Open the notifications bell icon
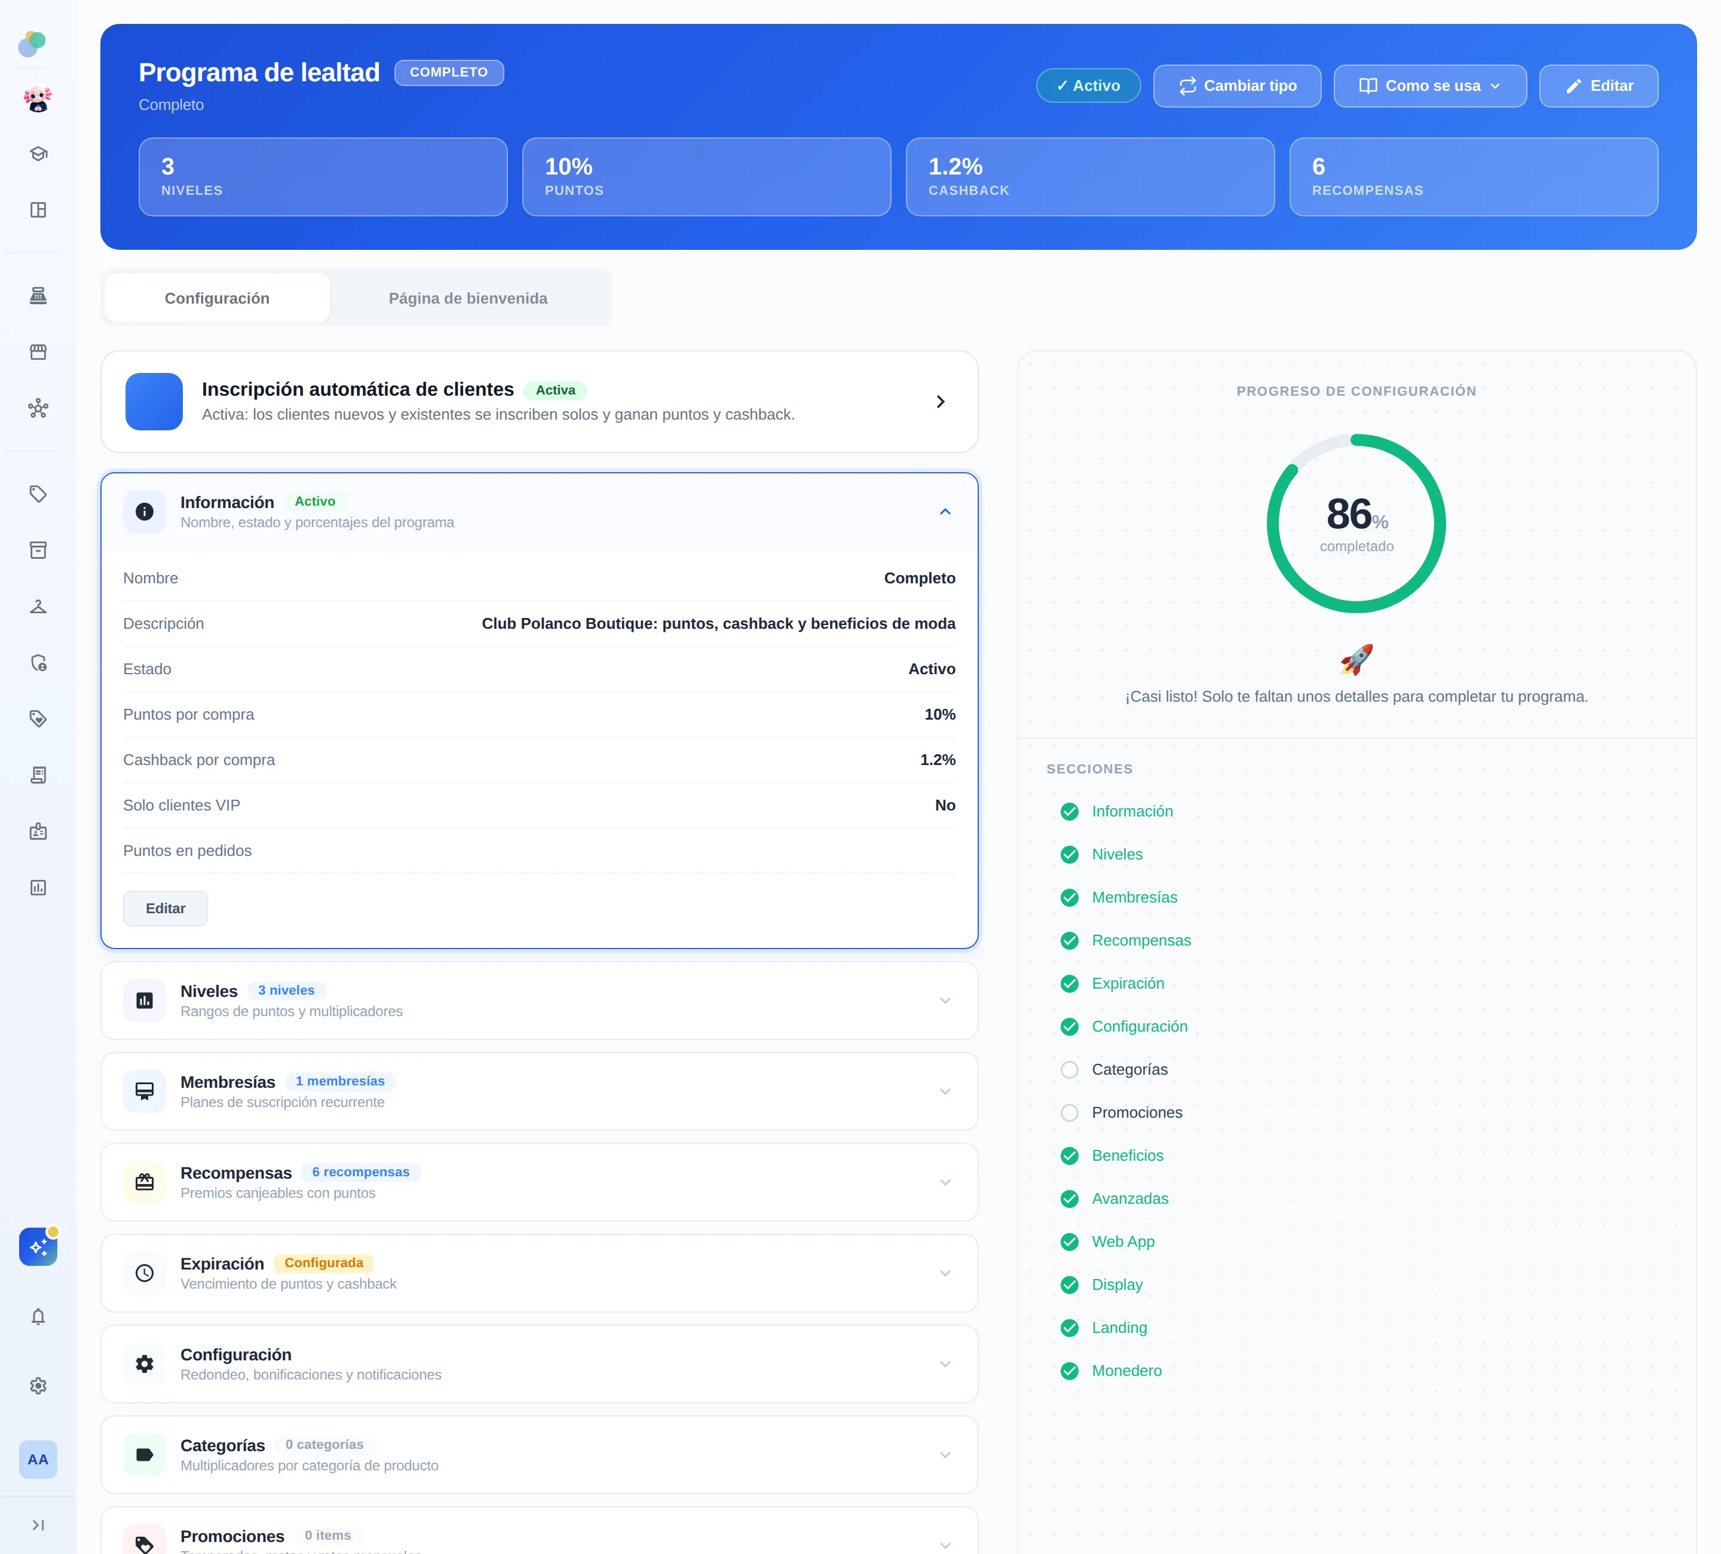This screenshot has height=1554, width=1721. point(38,1317)
